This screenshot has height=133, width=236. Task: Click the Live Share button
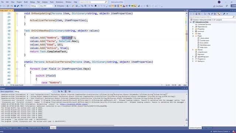click(x=218, y=6)
